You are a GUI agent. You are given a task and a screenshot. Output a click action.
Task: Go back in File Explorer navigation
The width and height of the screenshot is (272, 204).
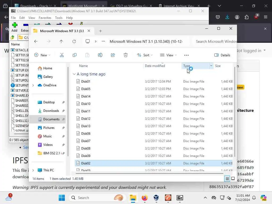[36, 41]
